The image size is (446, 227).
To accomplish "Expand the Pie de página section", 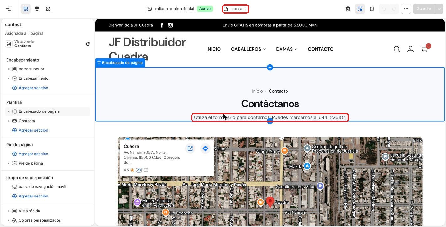I will [8, 163].
